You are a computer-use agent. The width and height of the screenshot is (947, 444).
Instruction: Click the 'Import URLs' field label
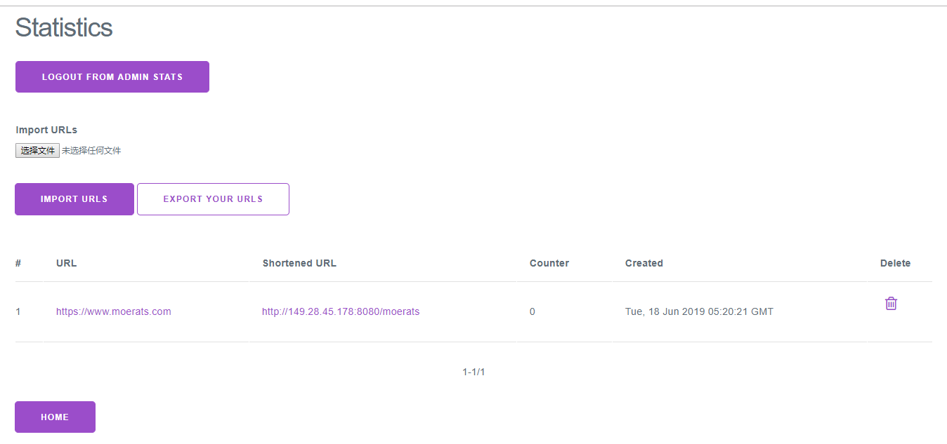[46, 130]
